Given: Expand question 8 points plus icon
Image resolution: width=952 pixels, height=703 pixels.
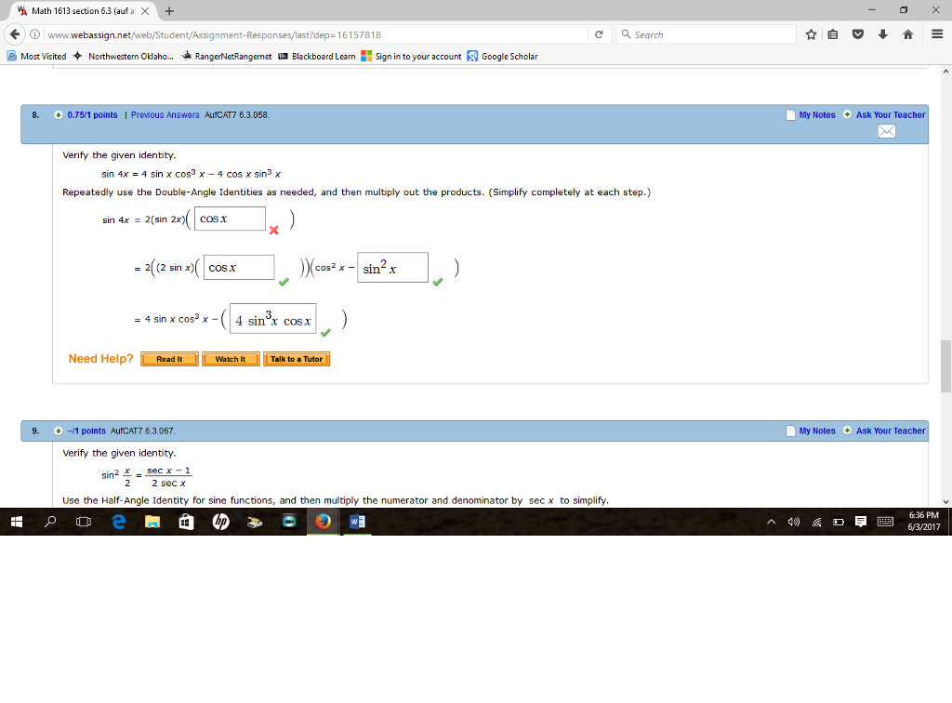Looking at the screenshot, I should (x=59, y=114).
